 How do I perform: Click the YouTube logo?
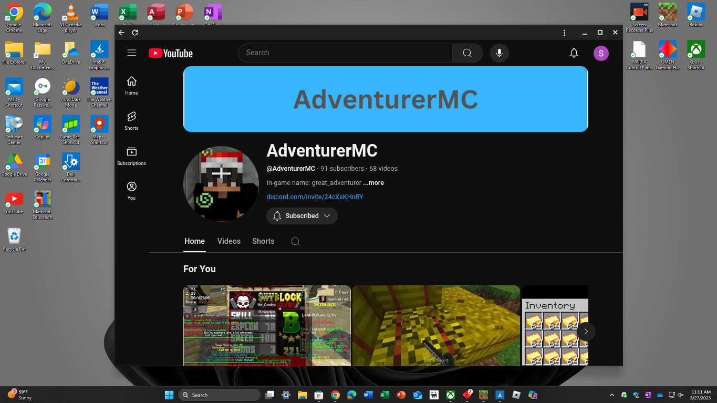point(171,53)
